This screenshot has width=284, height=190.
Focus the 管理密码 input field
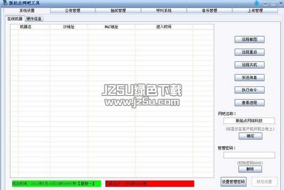[249, 155]
